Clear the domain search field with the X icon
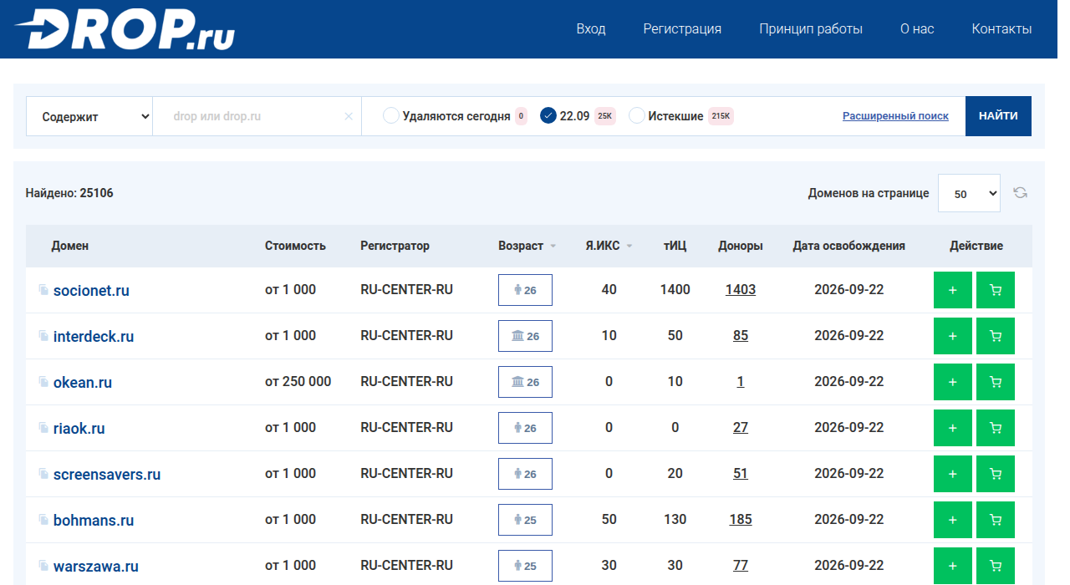 (x=349, y=117)
